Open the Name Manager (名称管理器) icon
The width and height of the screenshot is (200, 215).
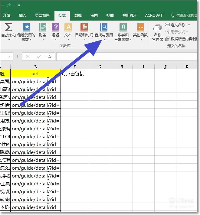(157, 27)
